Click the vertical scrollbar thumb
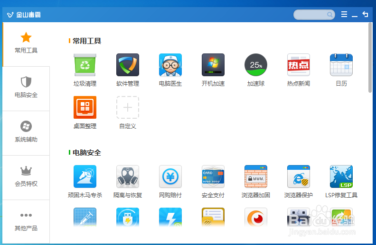The height and width of the screenshot is (245, 376). pos(370,58)
